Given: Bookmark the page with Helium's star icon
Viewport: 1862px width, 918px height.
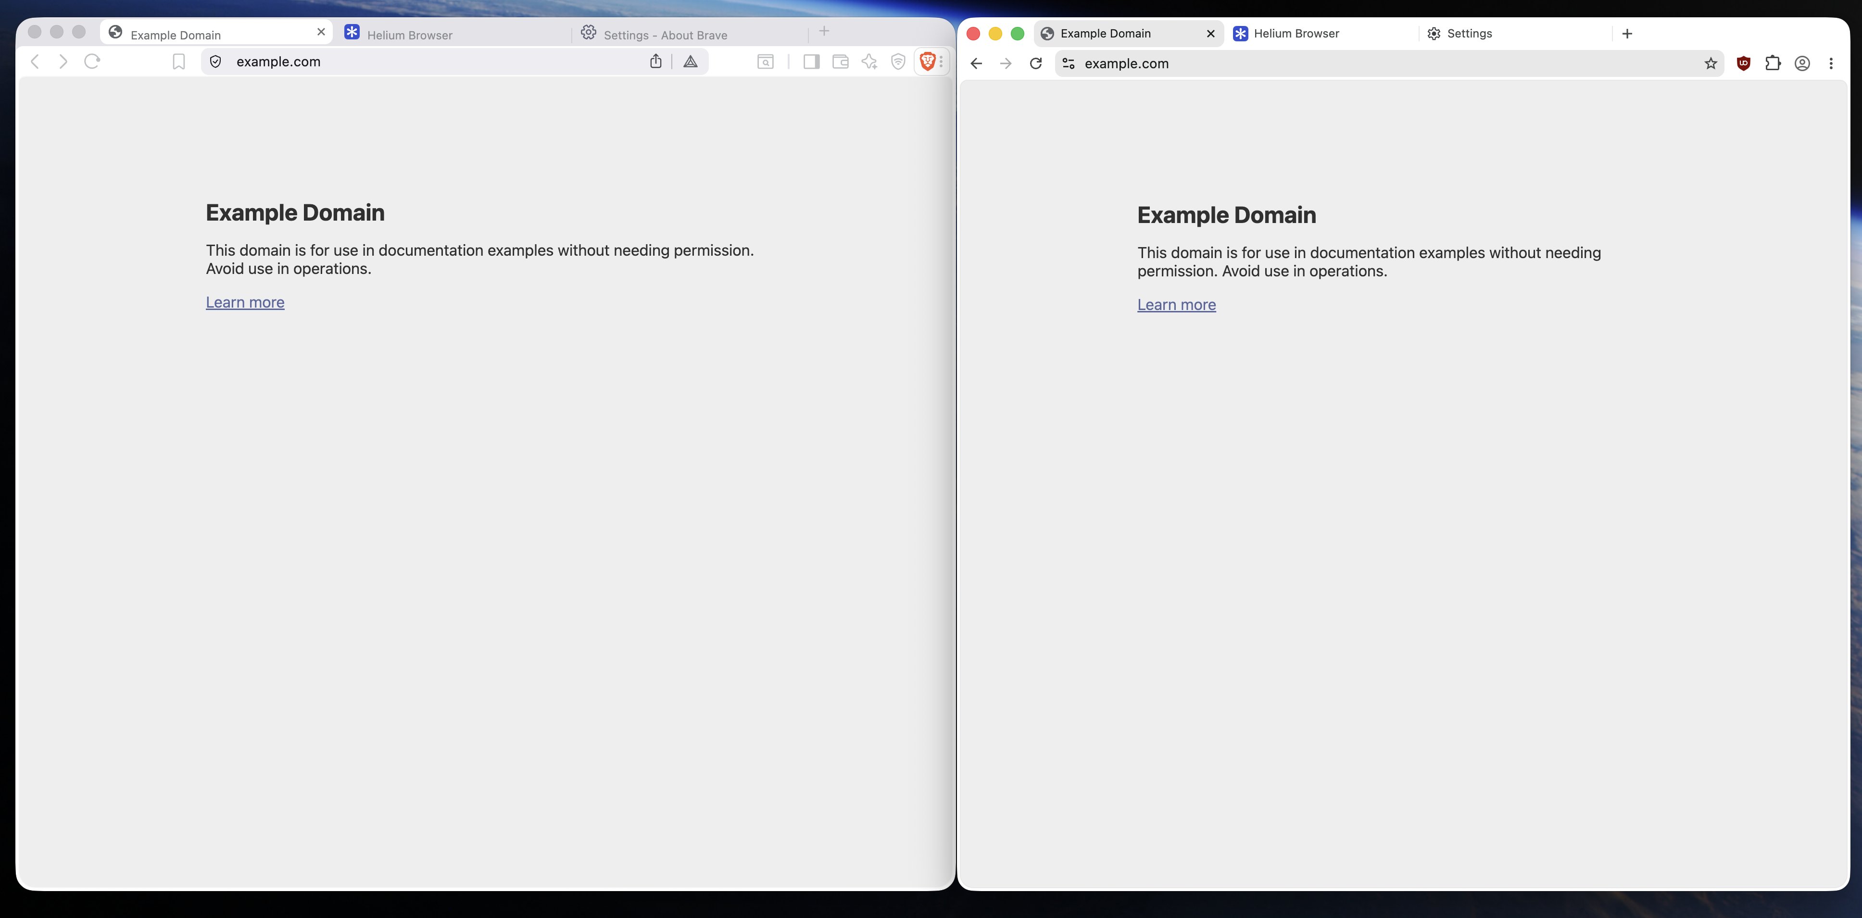Looking at the screenshot, I should coord(1710,63).
